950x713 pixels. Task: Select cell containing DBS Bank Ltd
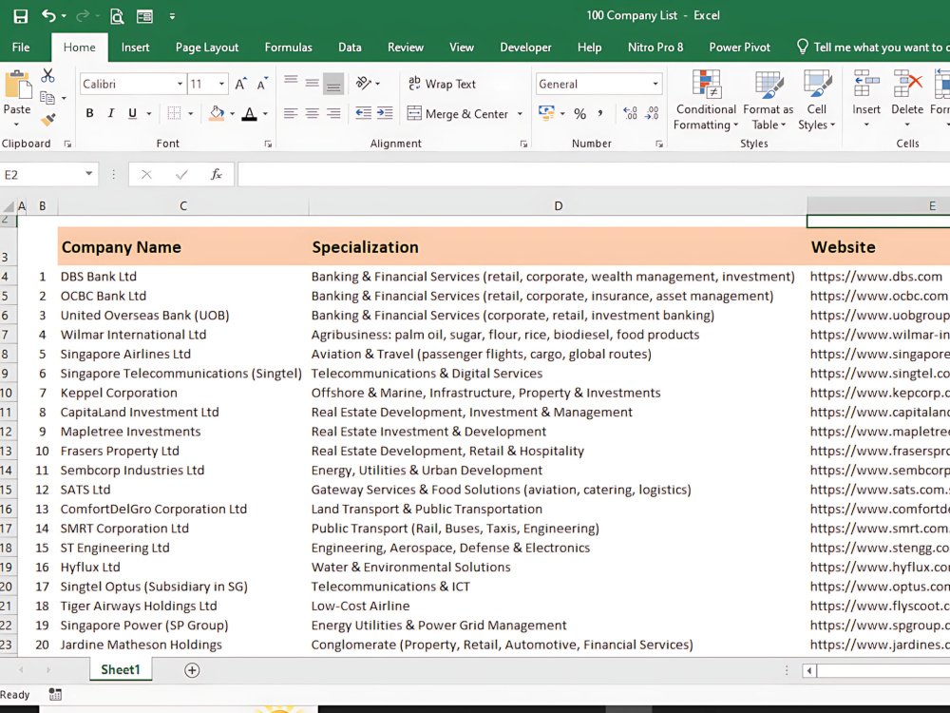click(183, 277)
